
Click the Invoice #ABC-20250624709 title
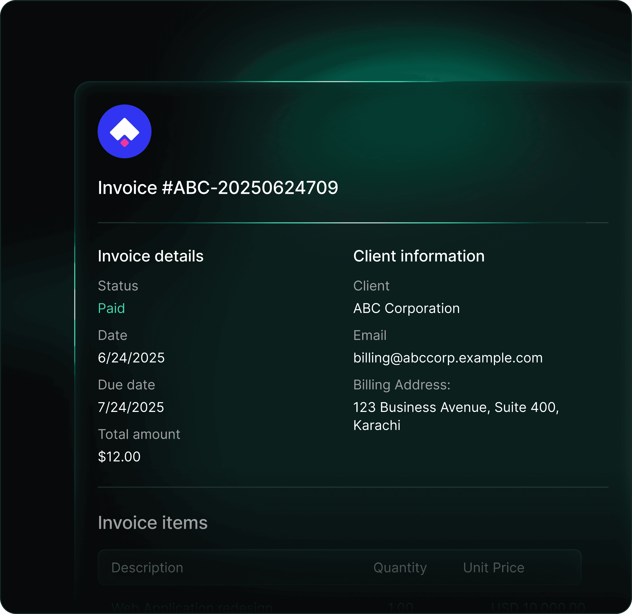218,188
